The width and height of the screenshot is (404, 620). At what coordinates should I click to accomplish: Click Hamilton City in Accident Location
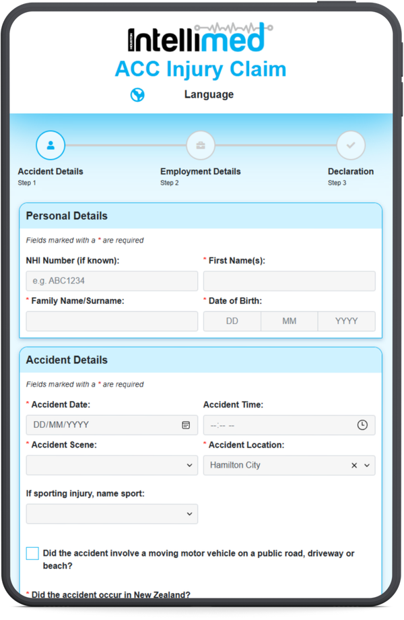click(x=235, y=465)
